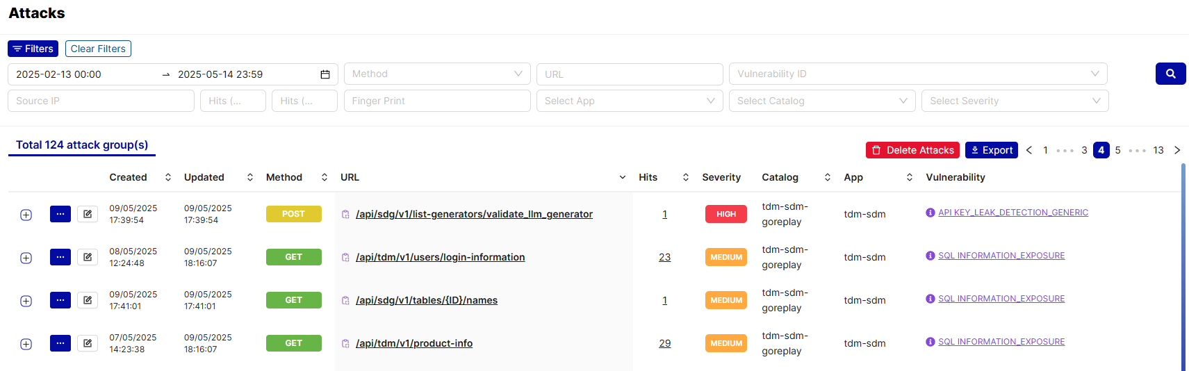Copy the login-information URL icon
Image resolution: width=1189 pixels, height=371 pixels.
(345, 258)
